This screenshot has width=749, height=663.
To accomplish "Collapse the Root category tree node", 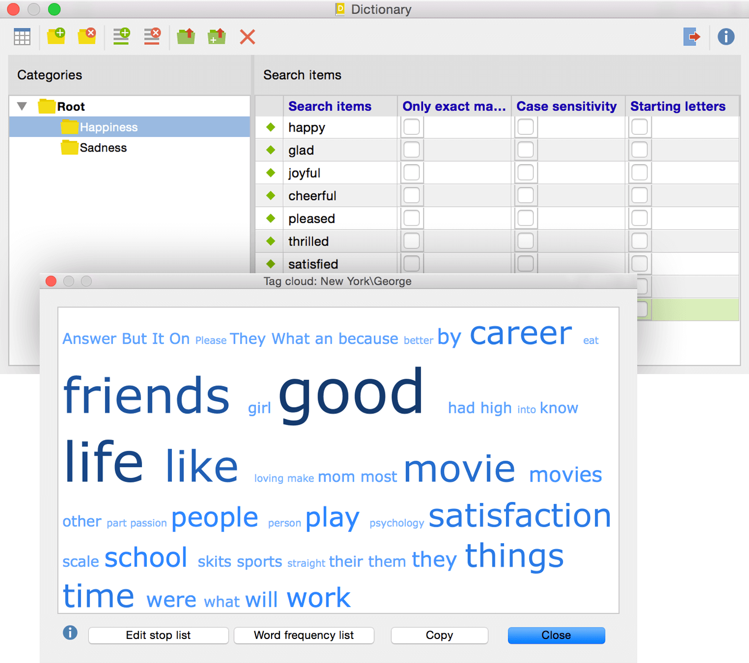I will 22,107.
